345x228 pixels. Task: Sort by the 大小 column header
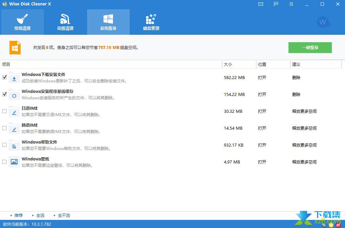(239, 65)
